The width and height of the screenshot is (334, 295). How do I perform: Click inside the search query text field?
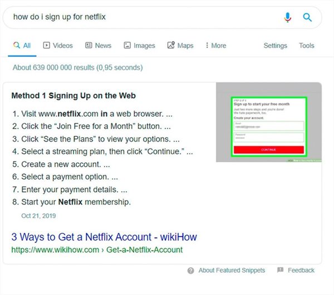pos(139,17)
